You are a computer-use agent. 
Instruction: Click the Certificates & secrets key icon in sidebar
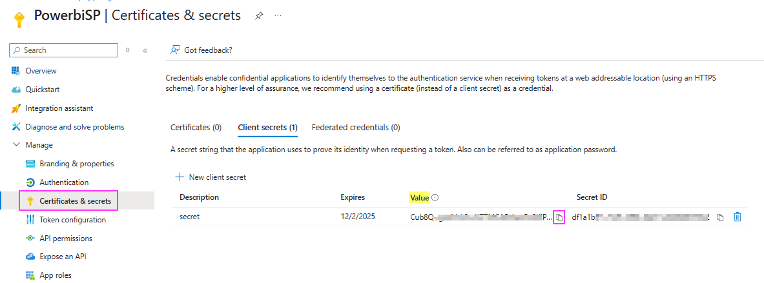[30, 201]
